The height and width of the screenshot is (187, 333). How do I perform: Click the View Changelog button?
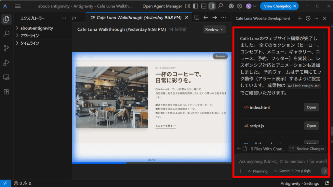279,6
